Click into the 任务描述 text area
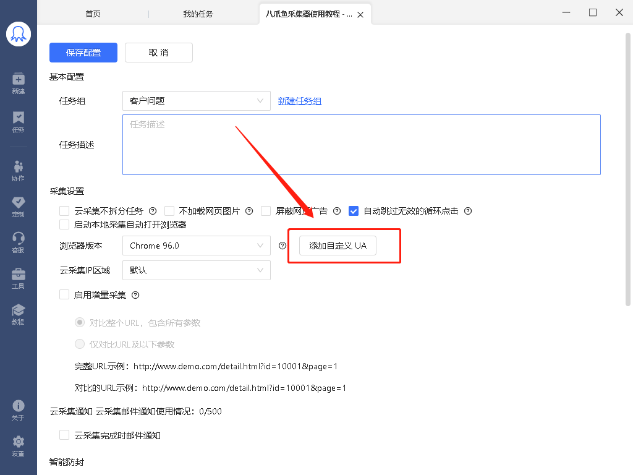The width and height of the screenshot is (633, 475). [361, 145]
